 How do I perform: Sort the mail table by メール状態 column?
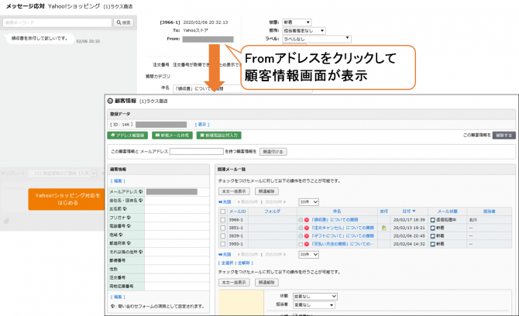pos(447,211)
